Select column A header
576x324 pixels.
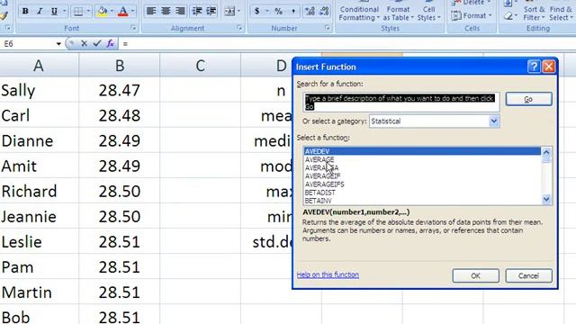coord(39,66)
